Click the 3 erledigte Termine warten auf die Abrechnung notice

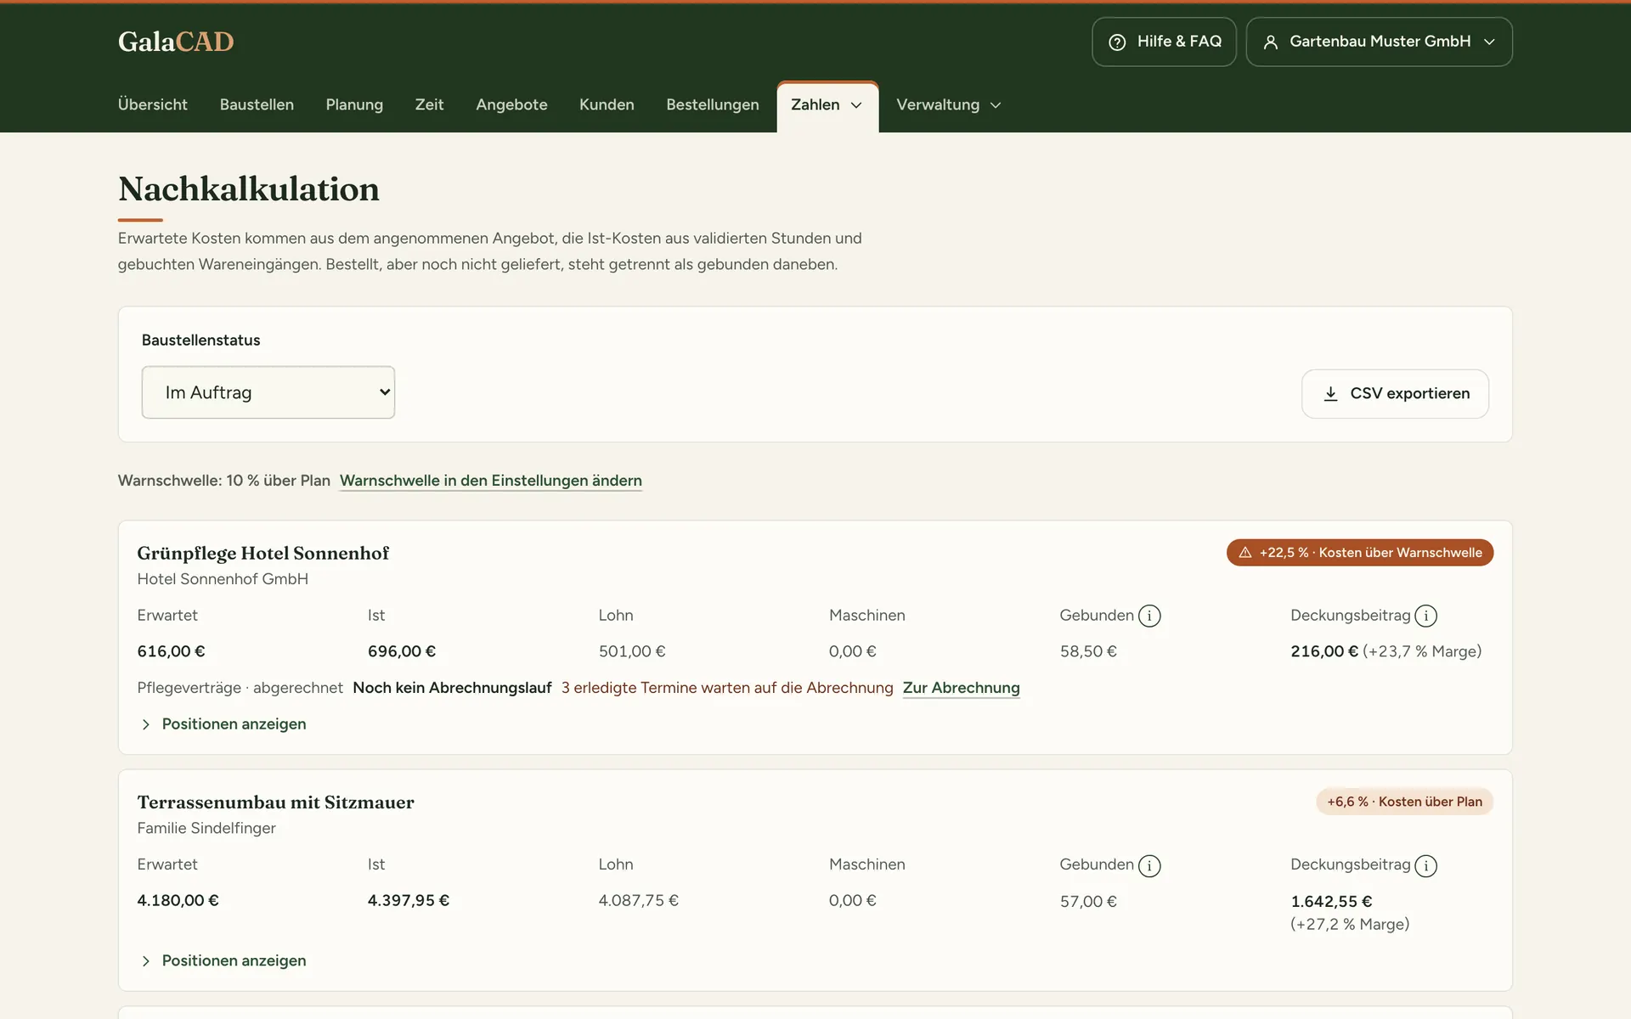pos(727,688)
